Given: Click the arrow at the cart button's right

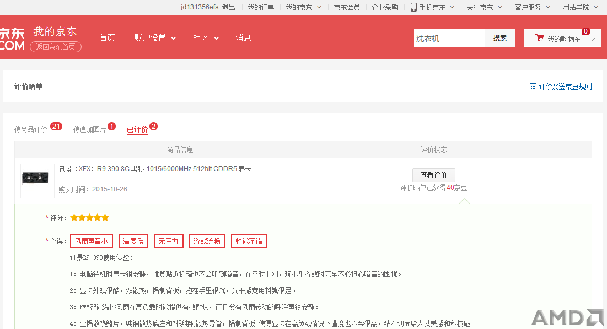Looking at the screenshot, I should [593, 38].
